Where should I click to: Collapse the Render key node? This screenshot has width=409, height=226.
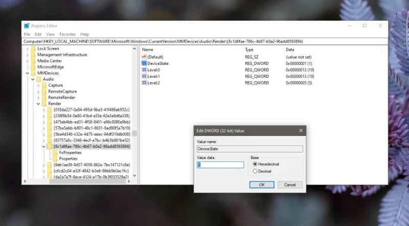click(x=38, y=104)
